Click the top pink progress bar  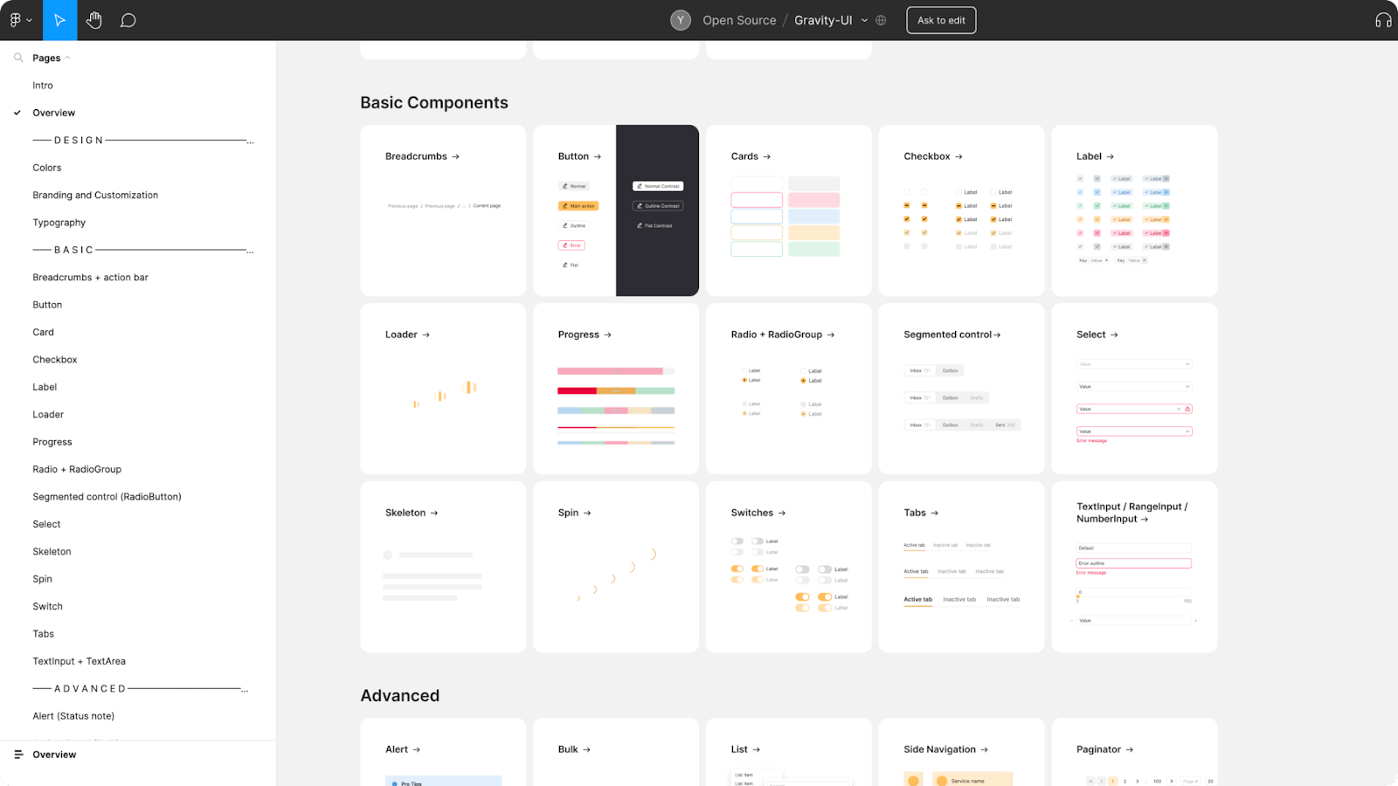(x=615, y=371)
